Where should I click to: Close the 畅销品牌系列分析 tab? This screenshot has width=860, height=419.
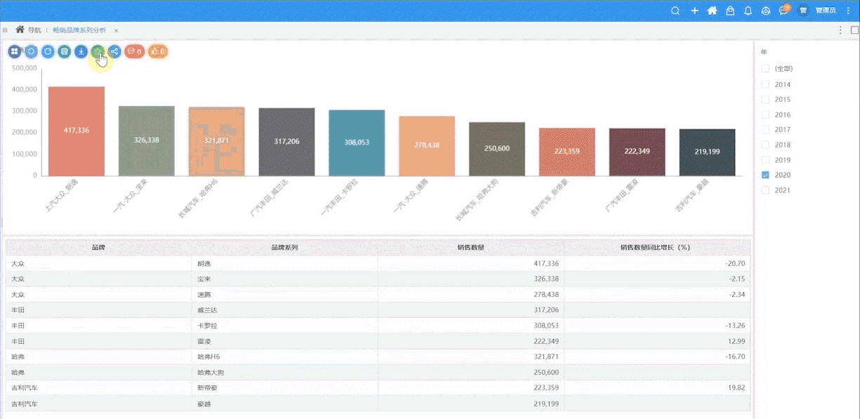click(116, 30)
